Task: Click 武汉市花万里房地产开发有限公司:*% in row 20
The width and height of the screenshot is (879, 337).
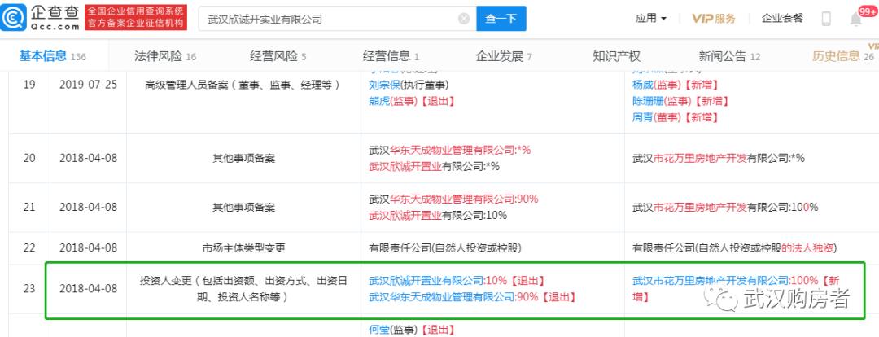Action: tap(719, 158)
